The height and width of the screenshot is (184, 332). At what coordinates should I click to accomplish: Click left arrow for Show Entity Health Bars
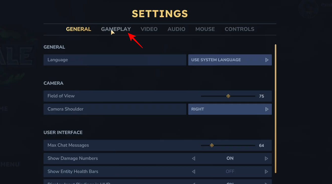tap(194, 172)
